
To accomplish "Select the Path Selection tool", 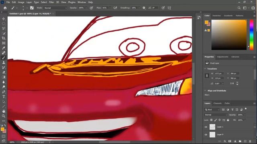I will click(4, 102).
